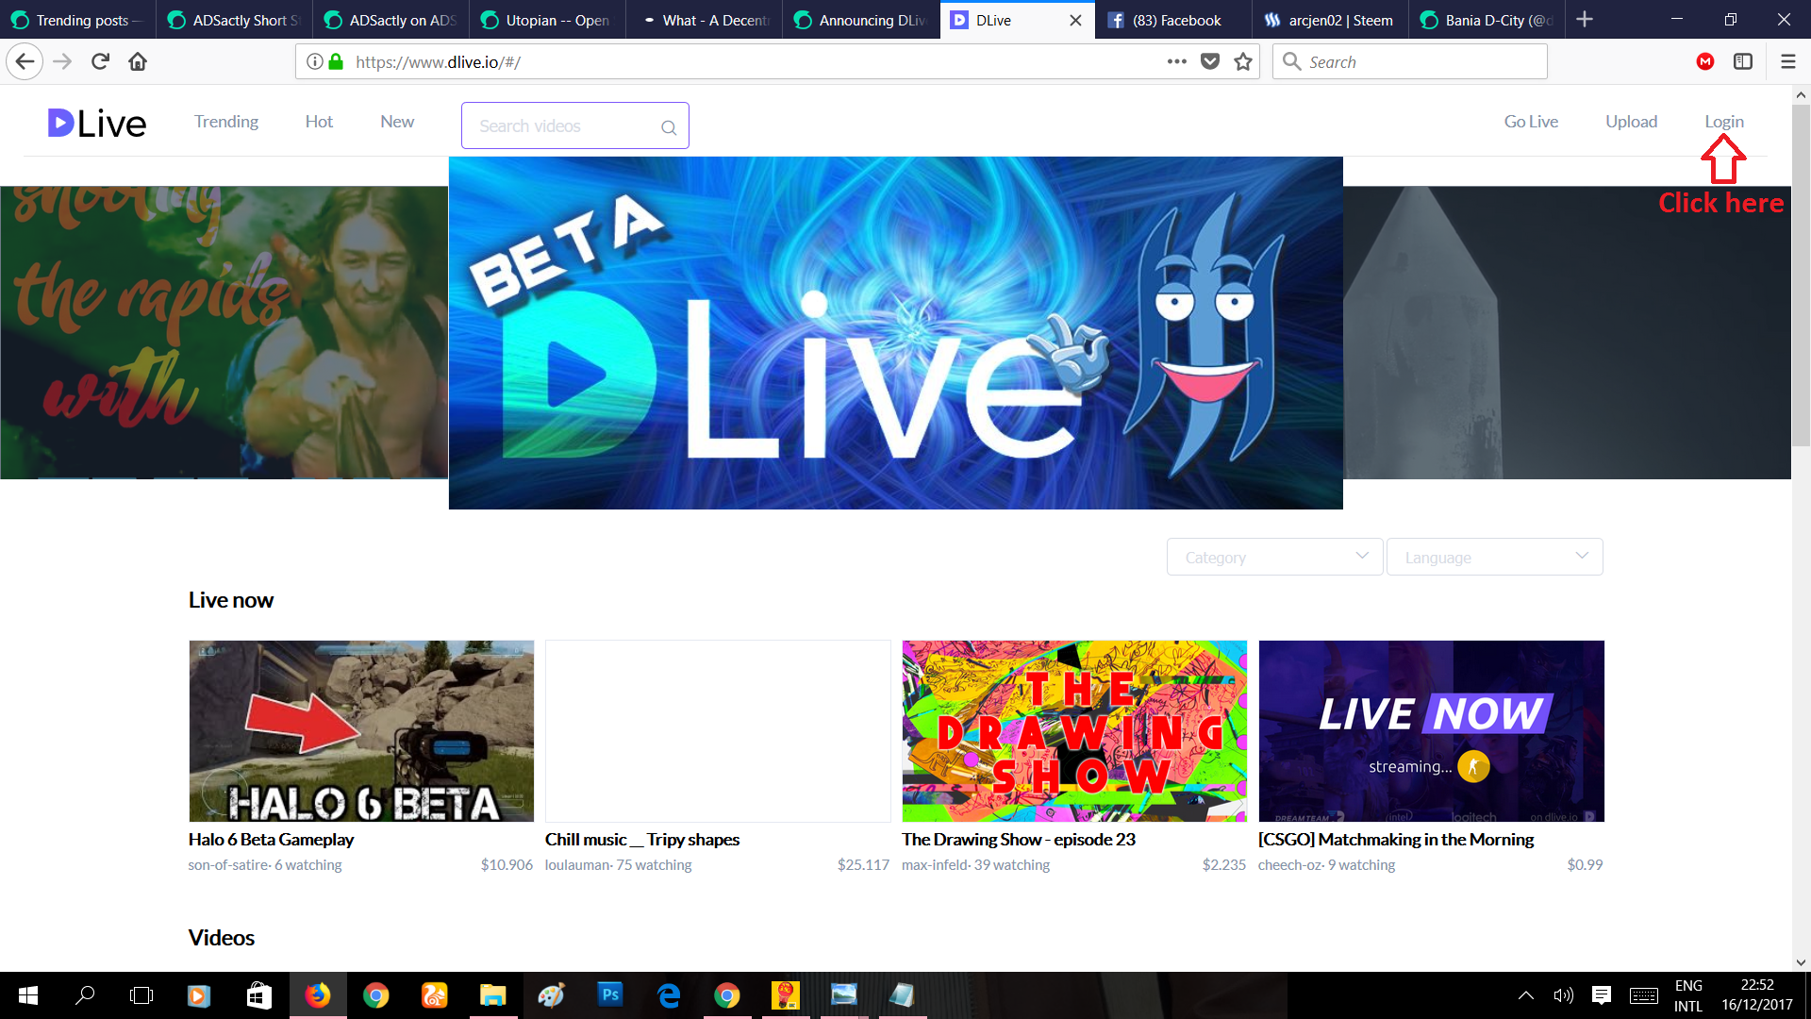The width and height of the screenshot is (1811, 1019).
Task: Expand the Category dropdown
Action: [x=1275, y=557]
